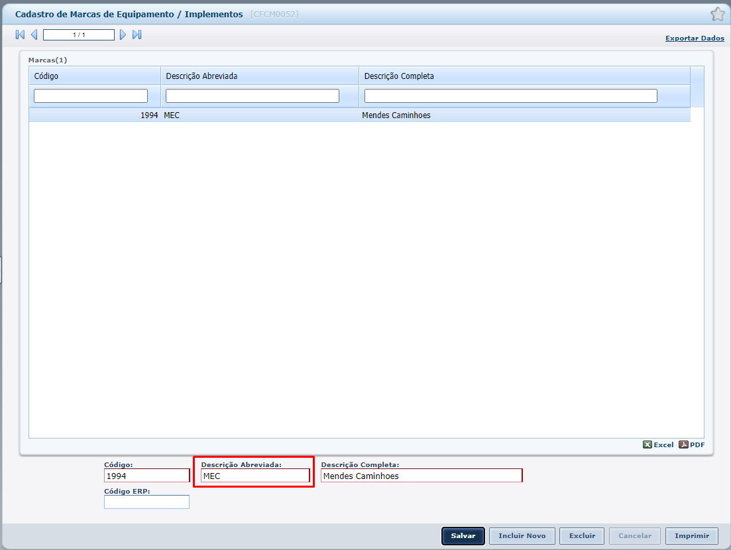The width and height of the screenshot is (731, 550).
Task: Go to the last record arrow
Action: coord(137,34)
